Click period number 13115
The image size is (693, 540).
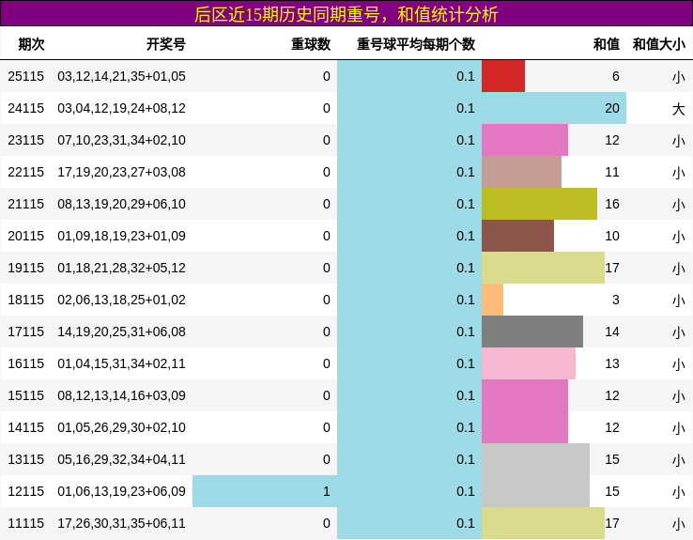coord(26,459)
